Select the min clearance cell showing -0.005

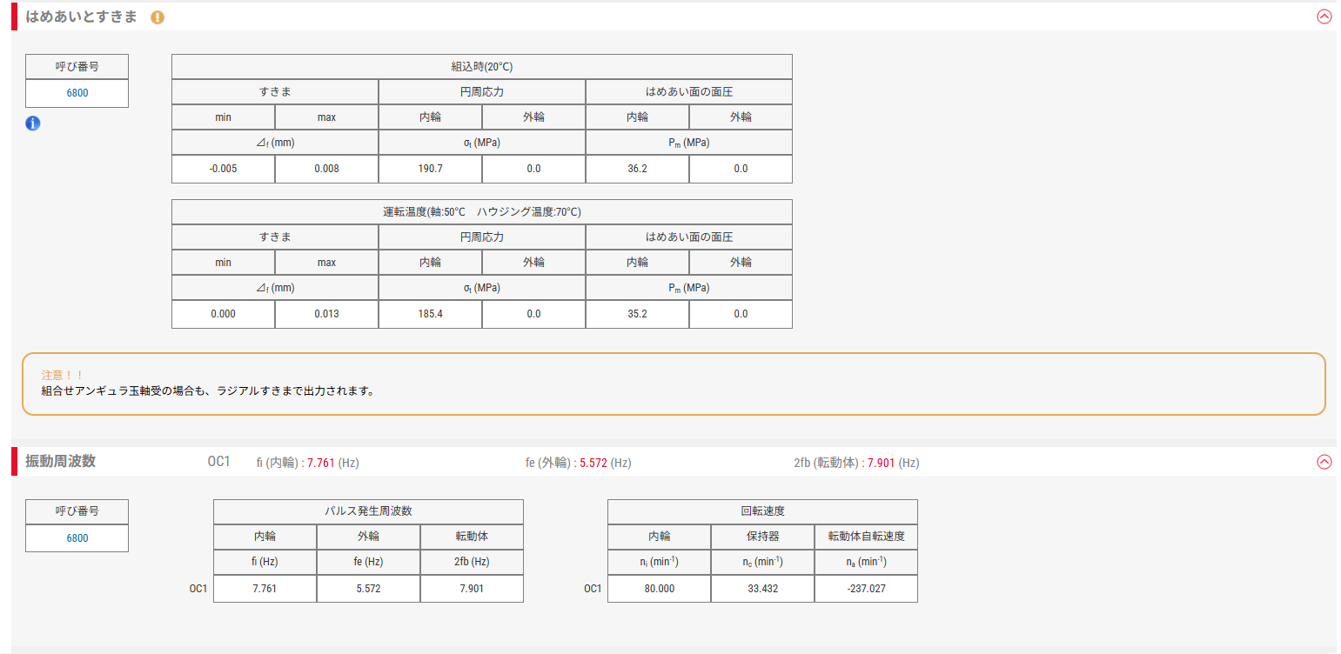223,169
